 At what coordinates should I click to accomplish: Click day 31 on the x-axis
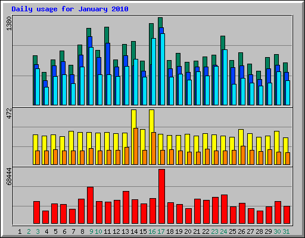click(286, 231)
